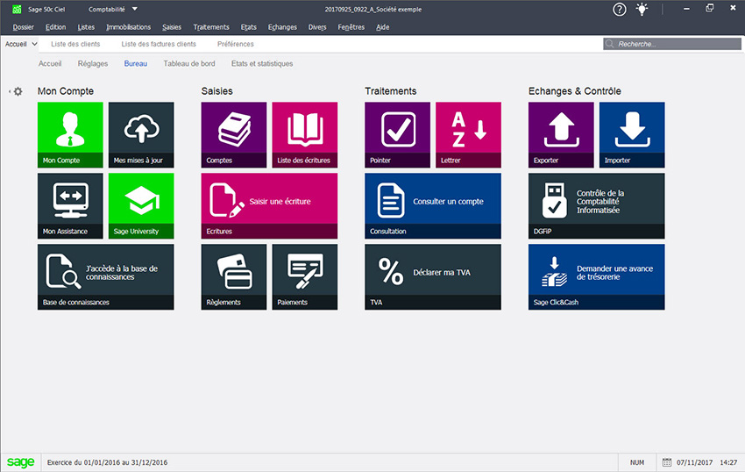Image resolution: width=745 pixels, height=472 pixels.
Task: Expand the Comptabilité module dropdown
Action: [x=134, y=9]
